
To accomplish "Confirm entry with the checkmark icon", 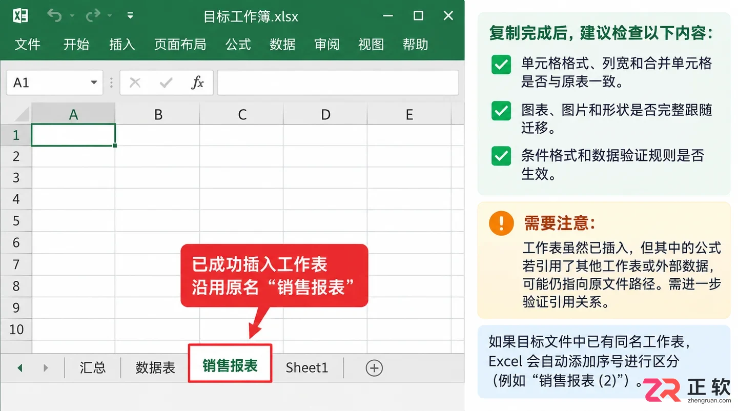I will 166,83.
